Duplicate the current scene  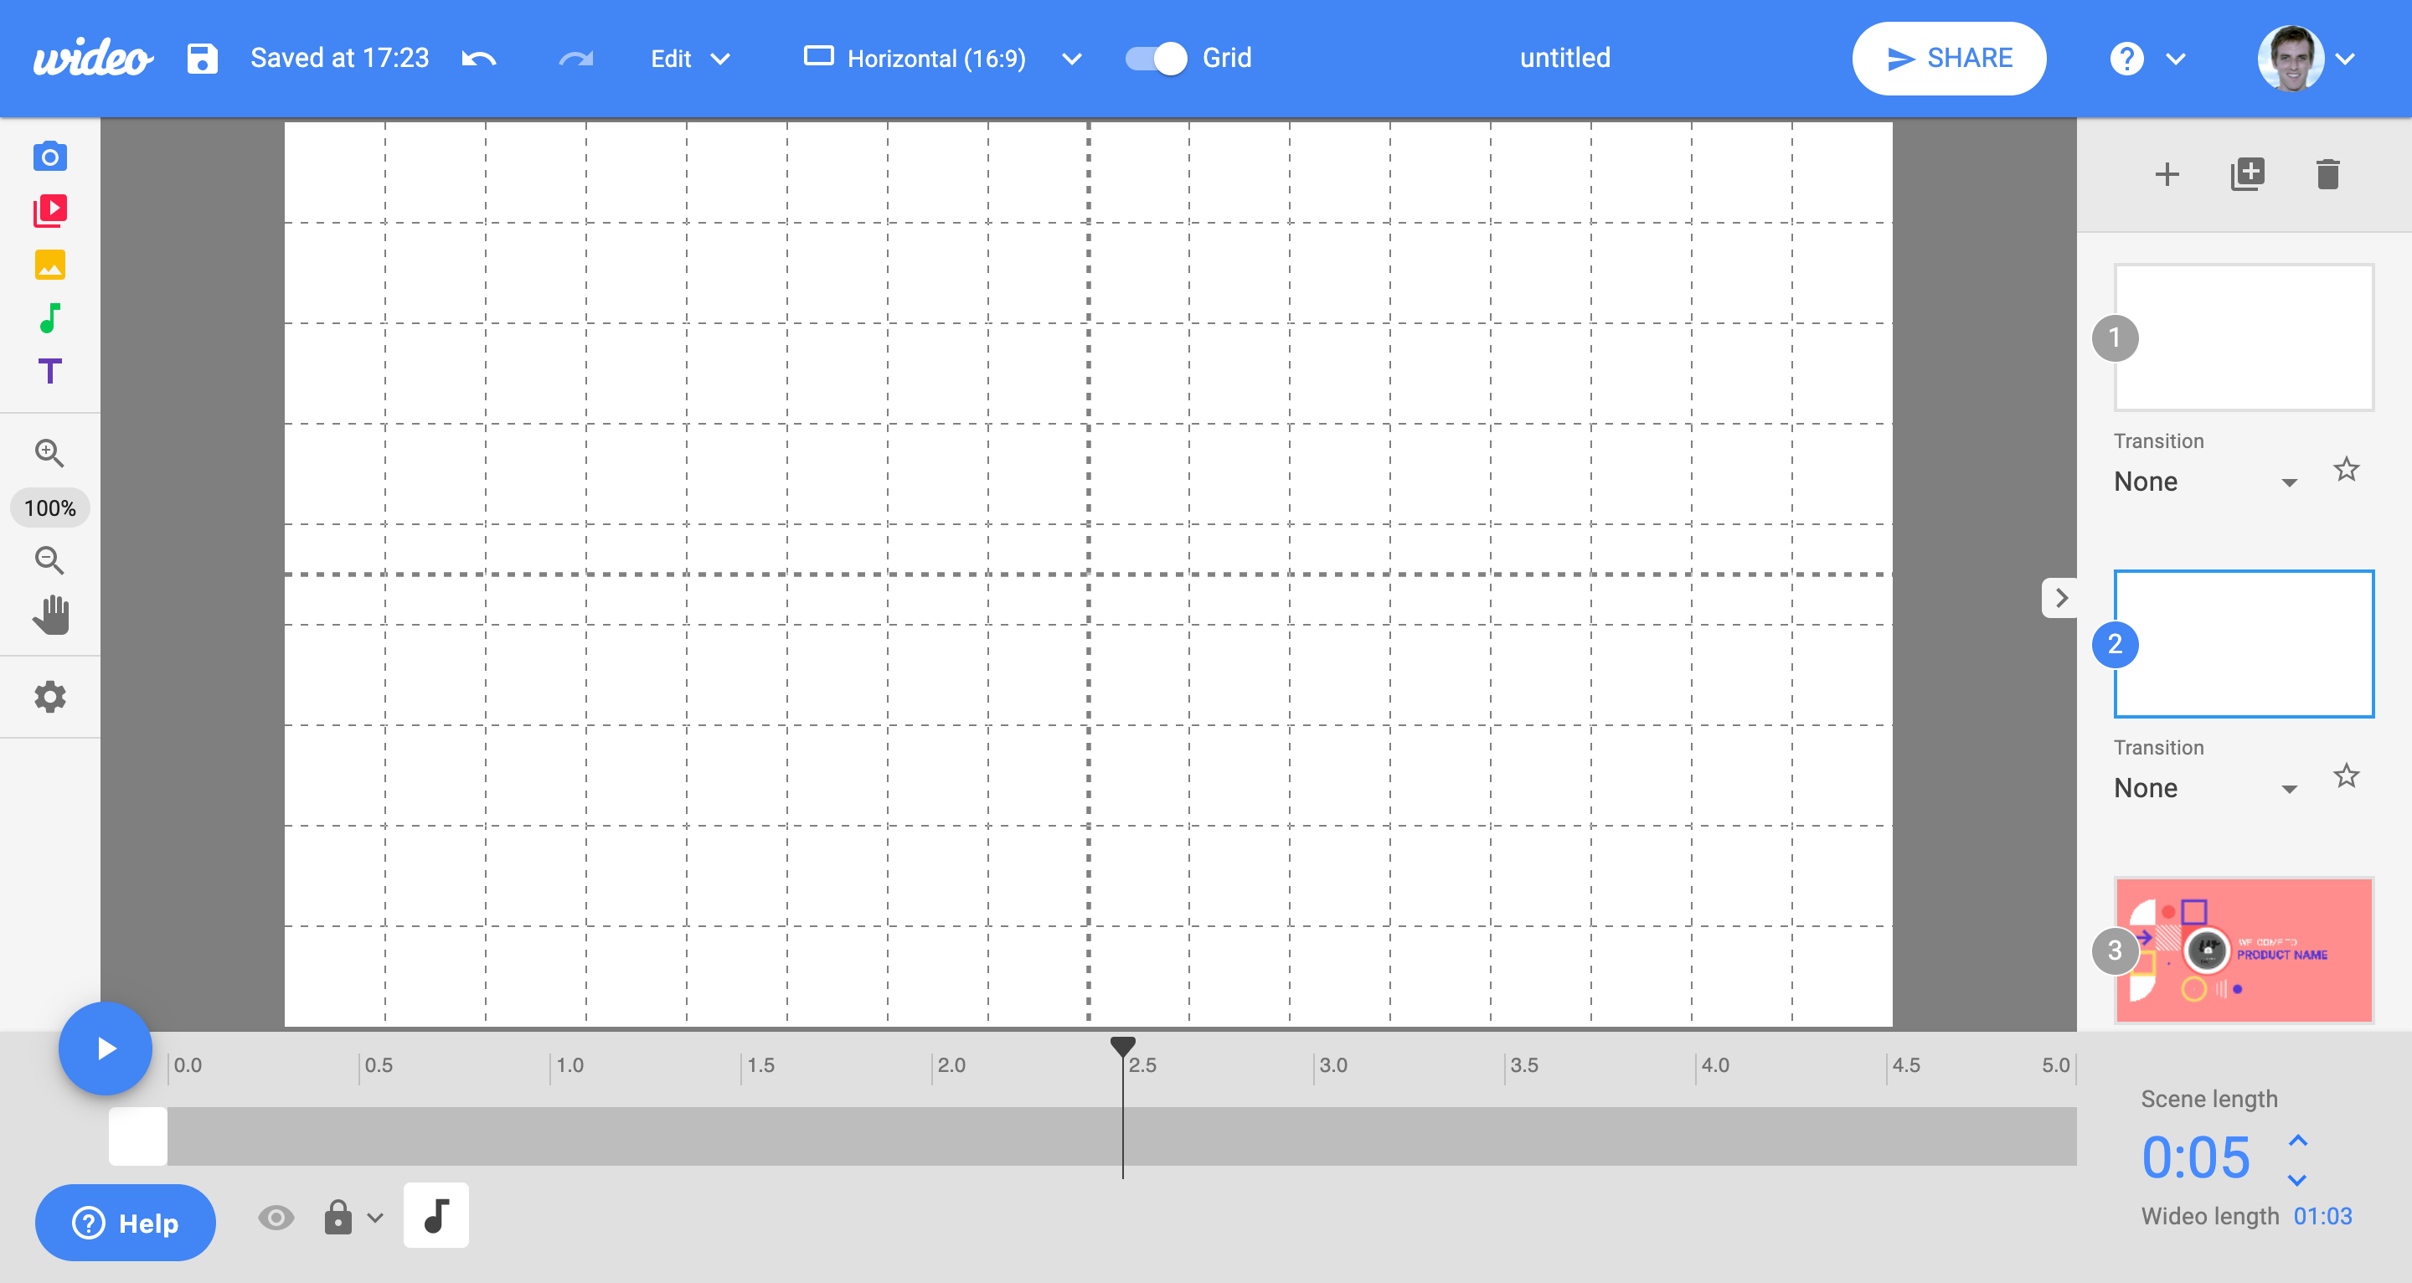point(2247,174)
